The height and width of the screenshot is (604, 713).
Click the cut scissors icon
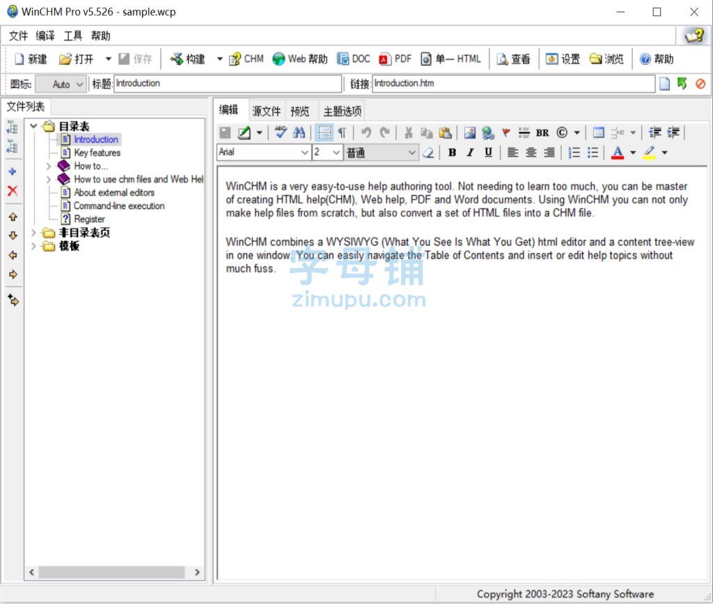click(408, 132)
